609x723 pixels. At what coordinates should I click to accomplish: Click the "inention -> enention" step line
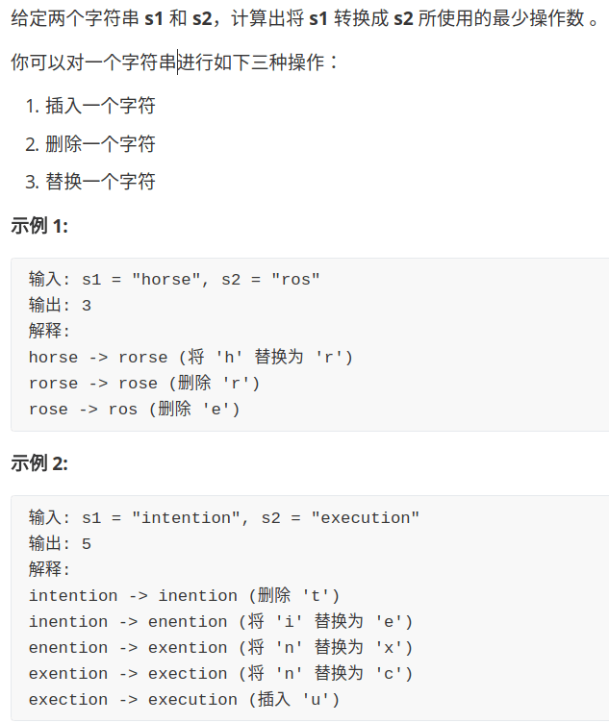click(x=220, y=622)
